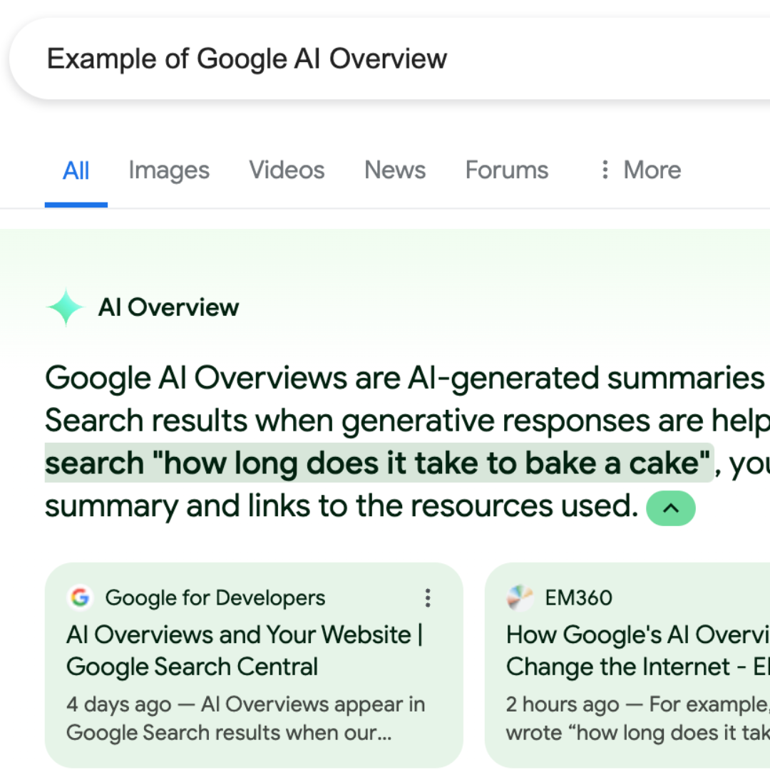Switch to the News tab
770x770 pixels.
click(x=394, y=170)
